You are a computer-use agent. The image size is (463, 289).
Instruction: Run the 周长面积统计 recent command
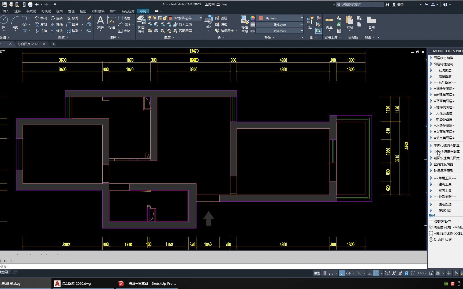click(446, 227)
